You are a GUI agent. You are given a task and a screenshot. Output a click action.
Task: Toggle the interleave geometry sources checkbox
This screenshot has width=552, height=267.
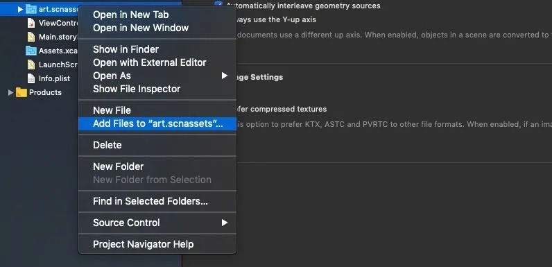pyautogui.click(x=218, y=4)
